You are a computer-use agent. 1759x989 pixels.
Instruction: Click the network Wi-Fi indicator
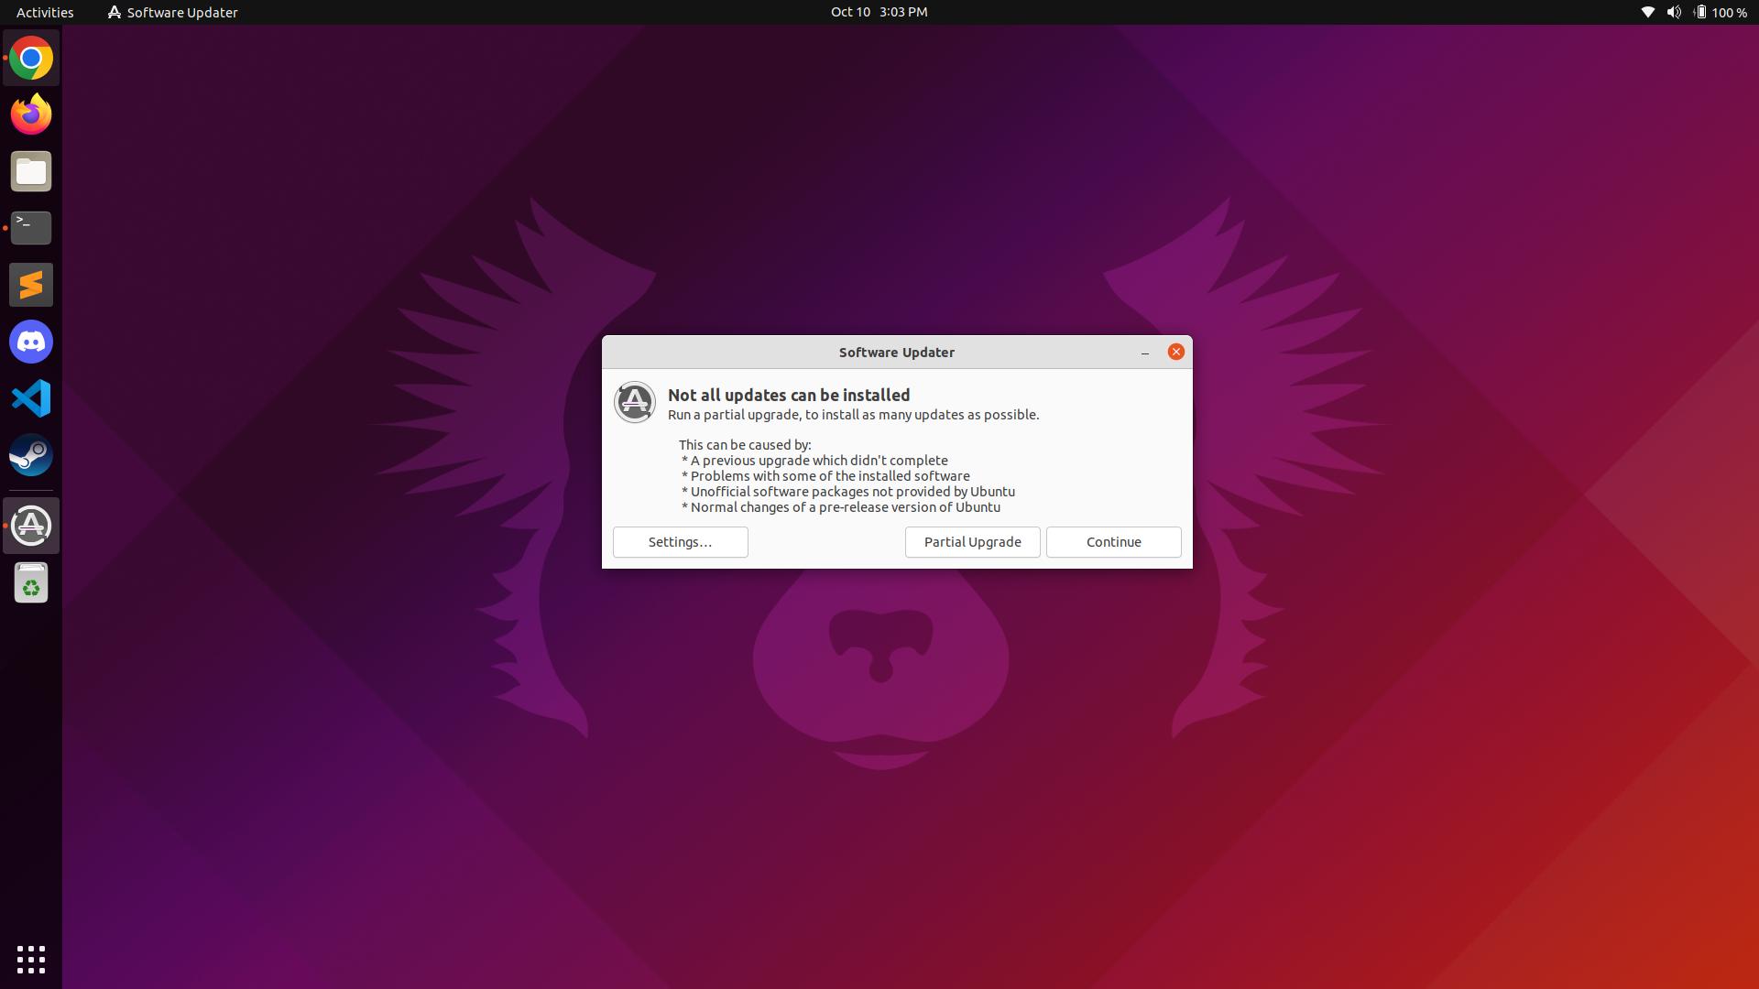[1647, 12]
